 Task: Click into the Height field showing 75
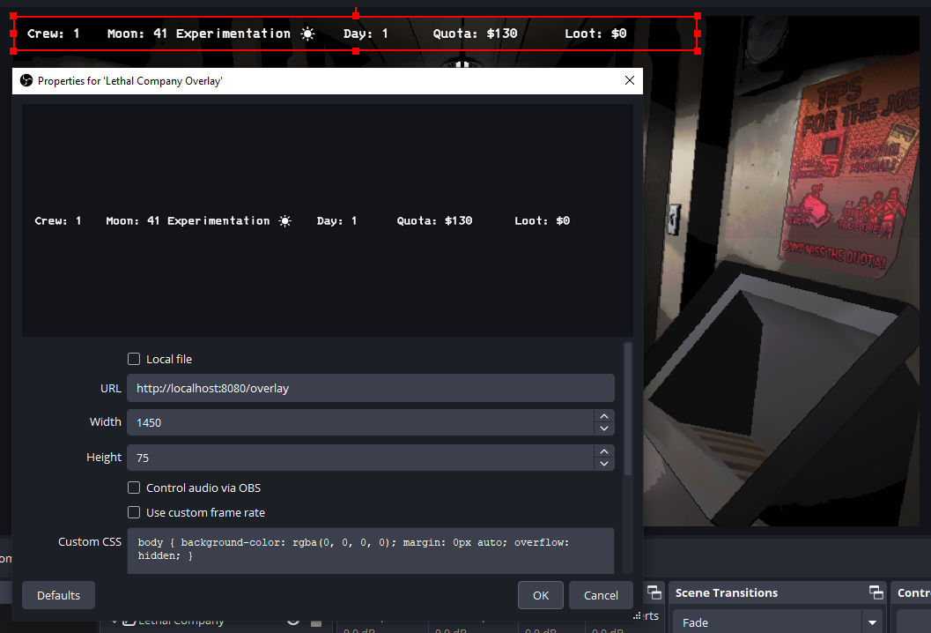click(360, 458)
